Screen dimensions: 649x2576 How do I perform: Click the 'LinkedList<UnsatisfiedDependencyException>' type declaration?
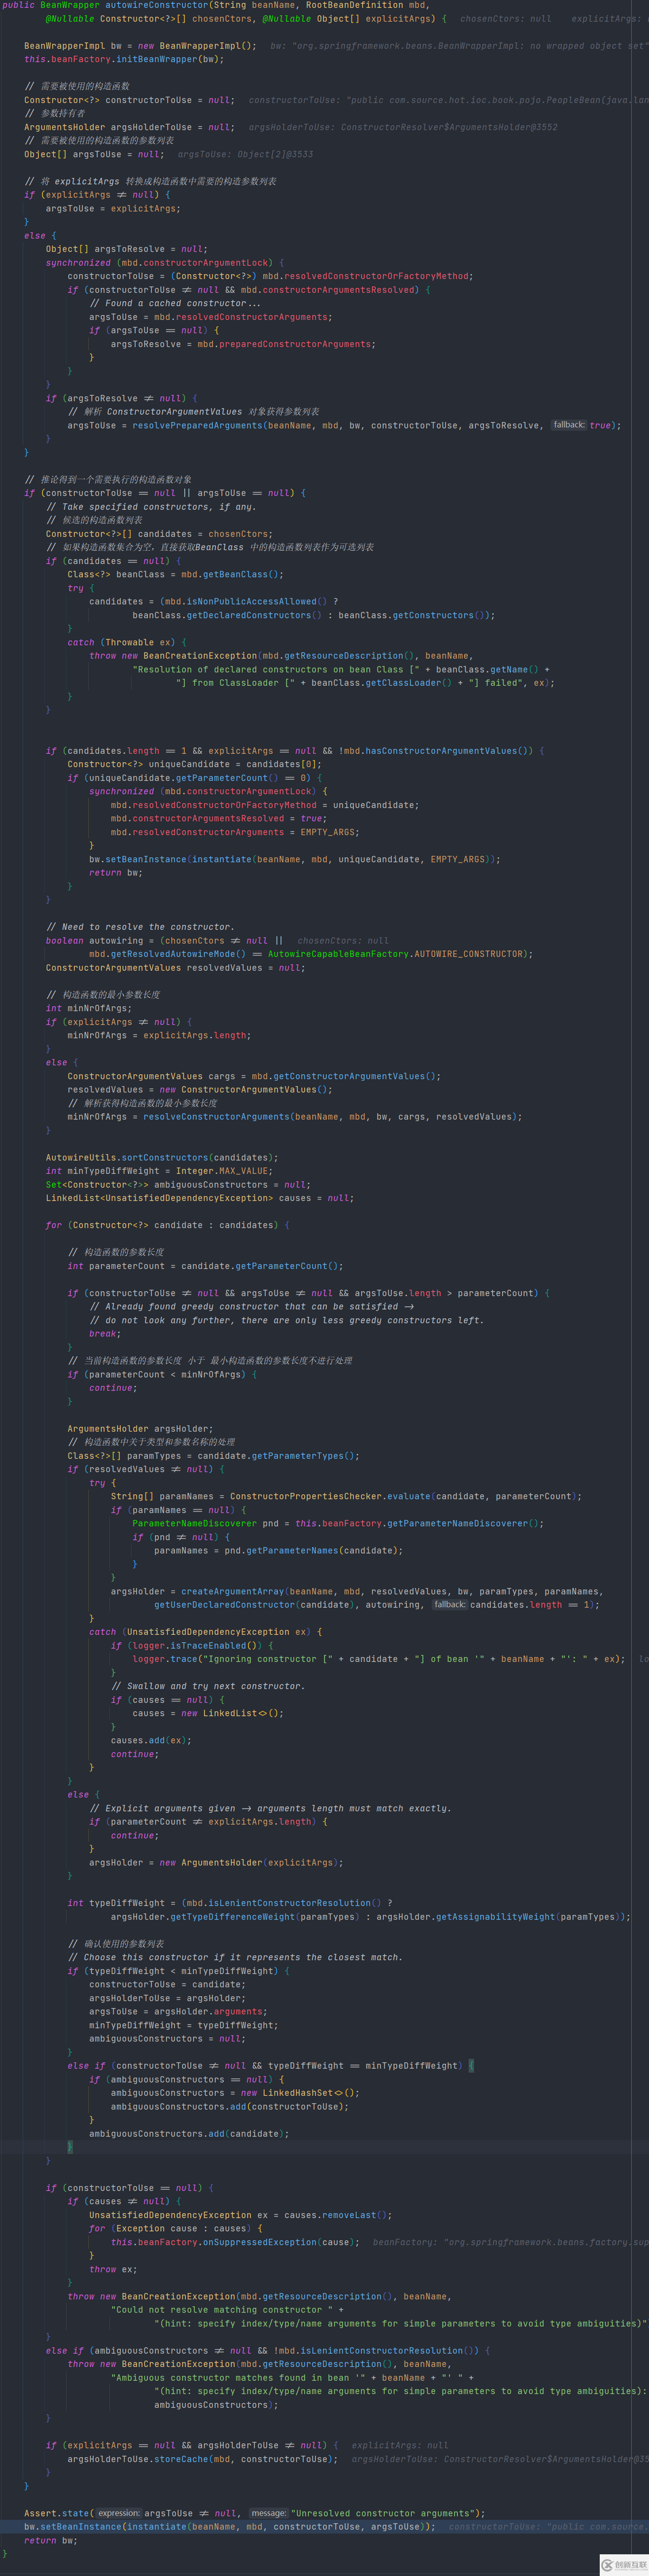click(x=159, y=1197)
